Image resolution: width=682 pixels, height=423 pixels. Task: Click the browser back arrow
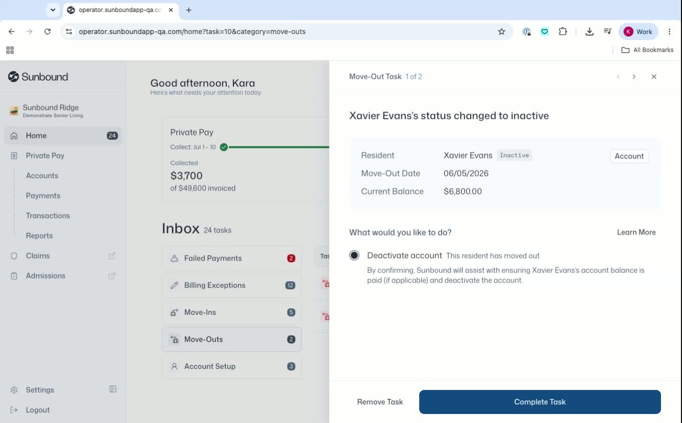(x=12, y=32)
